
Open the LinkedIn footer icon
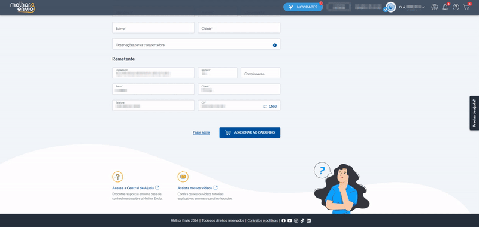(x=308, y=220)
